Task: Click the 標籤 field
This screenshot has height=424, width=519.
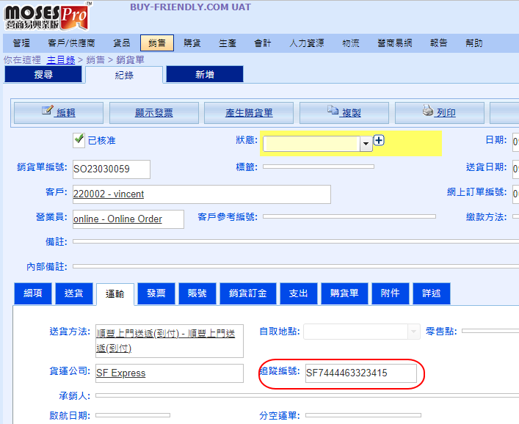Action: pos(319,167)
